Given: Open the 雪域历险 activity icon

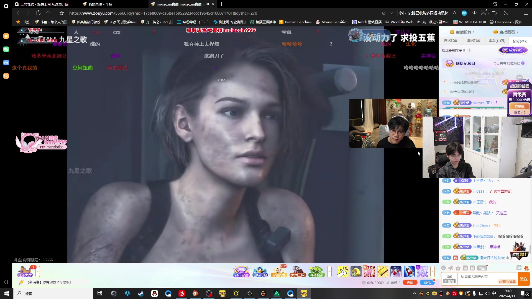Looking at the screenshot, I should (x=260, y=272).
